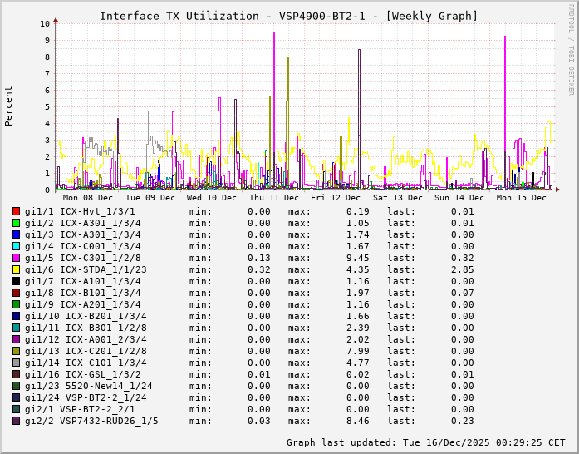Click the Percent y-axis label
579x454 pixels.
coord(9,106)
